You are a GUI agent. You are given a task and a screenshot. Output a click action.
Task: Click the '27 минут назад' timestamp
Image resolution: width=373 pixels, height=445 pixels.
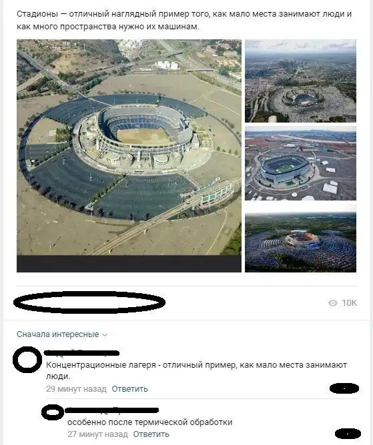[97, 434]
